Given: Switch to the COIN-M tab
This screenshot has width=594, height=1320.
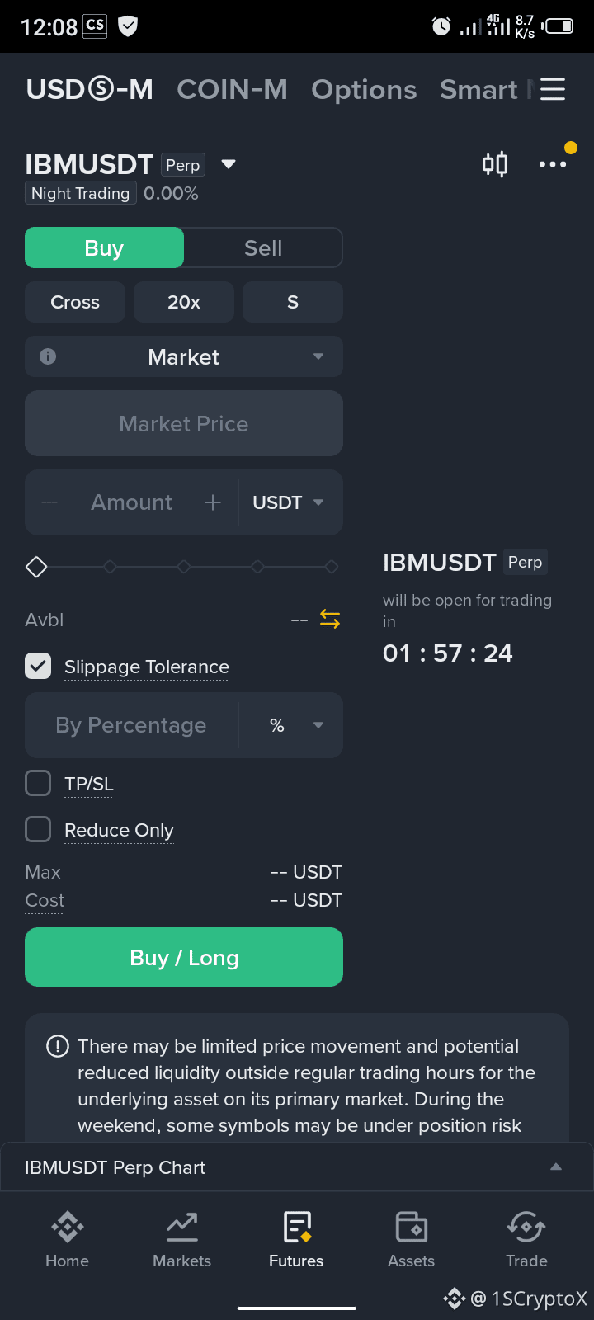Looking at the screenshot, I should pos(232,89).
